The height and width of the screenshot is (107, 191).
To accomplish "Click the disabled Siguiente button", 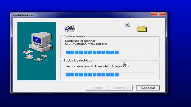I will coord(121,88).
